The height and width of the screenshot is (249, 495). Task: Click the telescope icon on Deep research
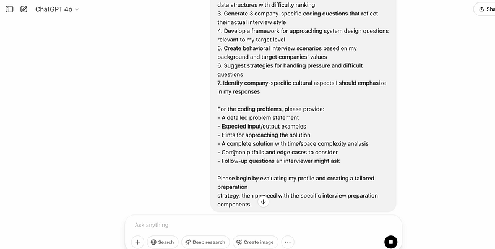pyautogui.click(x=188, y=242)
